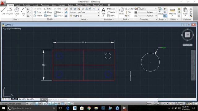Viewport: 198px width, 111px height.
Task: Choose the Copy tool
Action: [x=37, y=12]
